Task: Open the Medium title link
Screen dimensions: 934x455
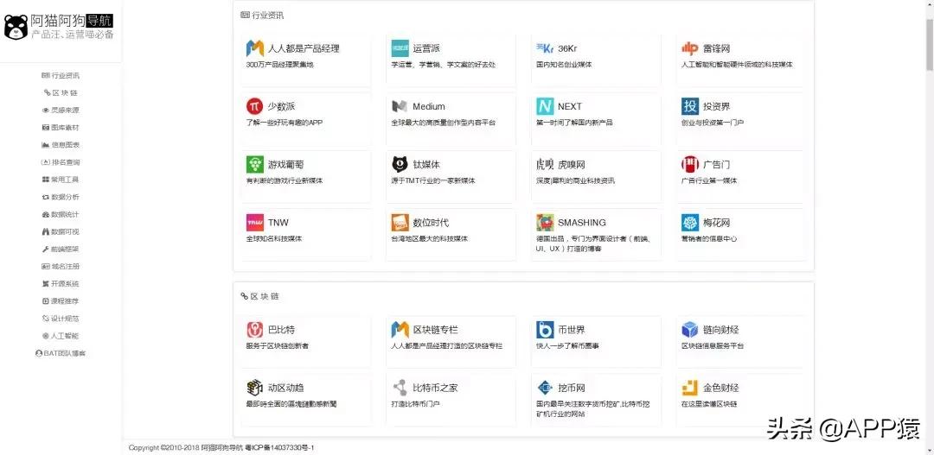Action: pyautogui.click(x=429, y=106)
